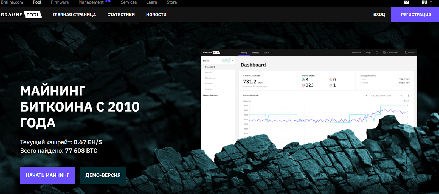Open the mail envelope icon
Viewport: 439px width, 194px height.
tap(406, 2)
